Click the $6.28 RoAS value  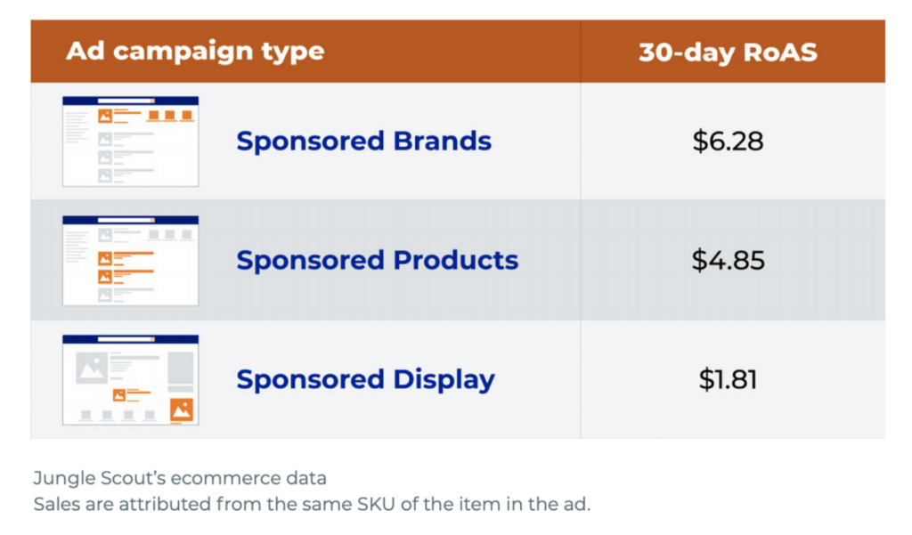728,142
